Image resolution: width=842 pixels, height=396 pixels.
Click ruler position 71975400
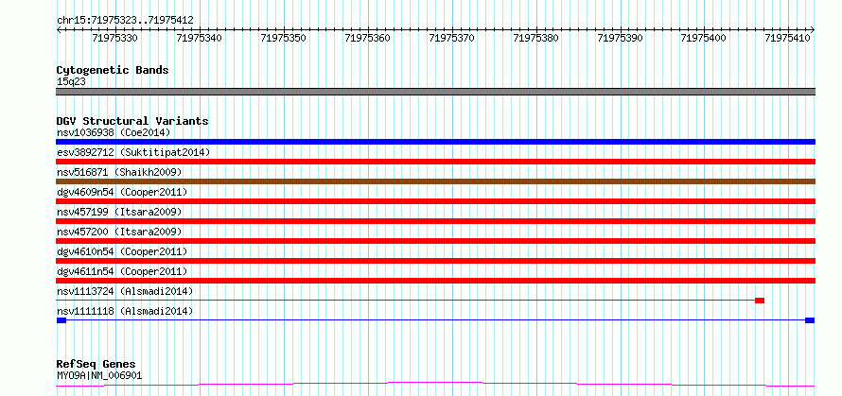pyautogui.click(x=704, y=38)
